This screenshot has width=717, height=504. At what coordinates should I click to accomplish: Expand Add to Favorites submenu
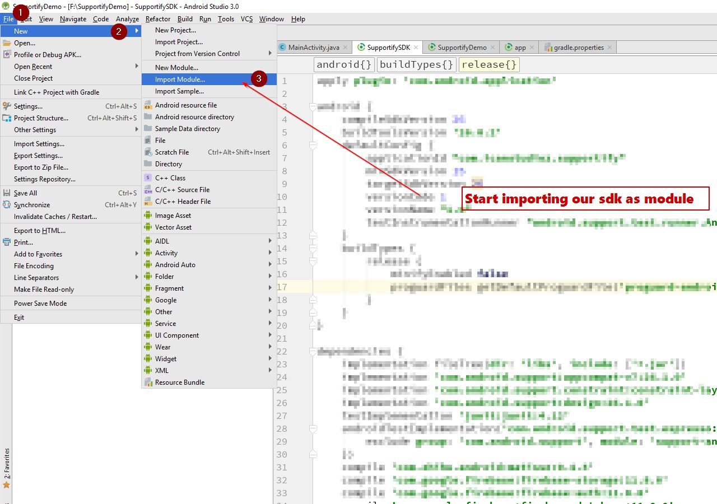(137, 254)
